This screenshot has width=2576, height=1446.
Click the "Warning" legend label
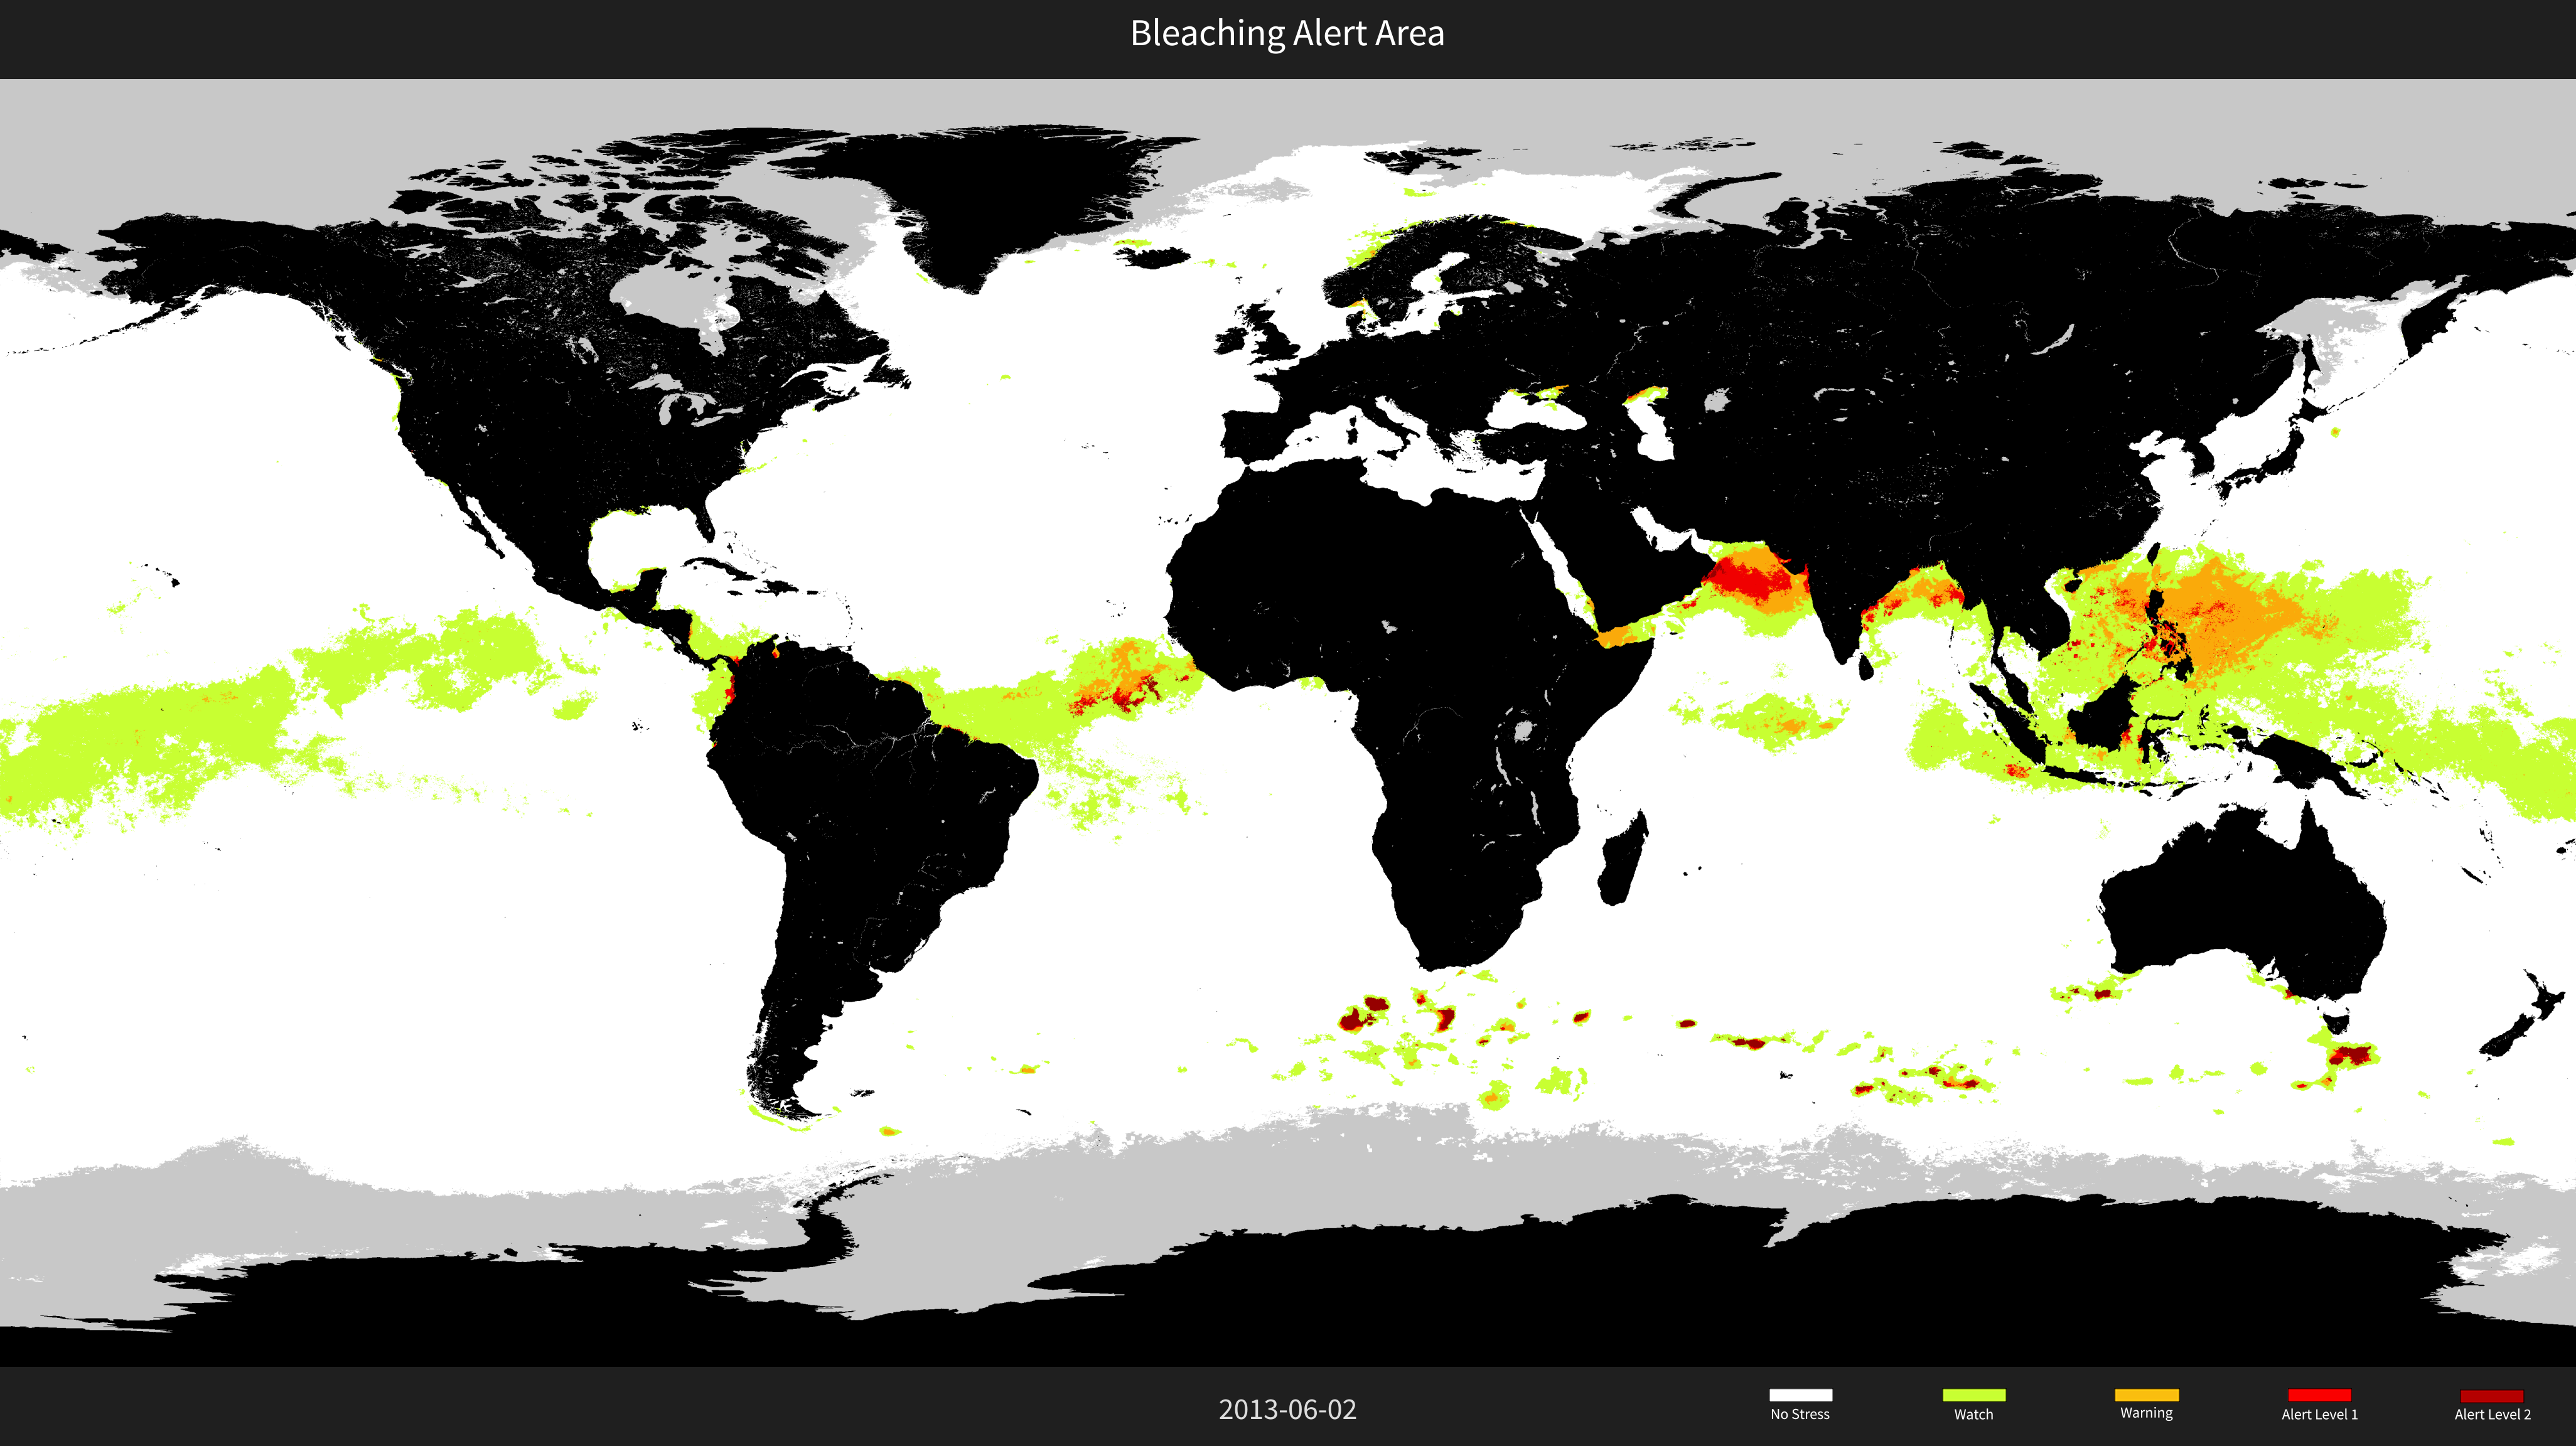2146,1413
